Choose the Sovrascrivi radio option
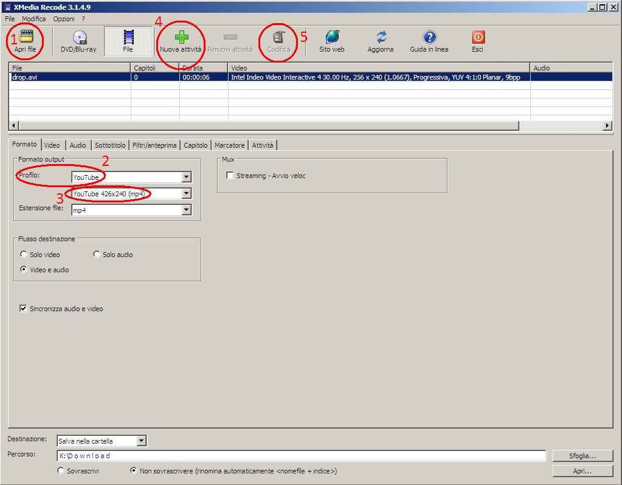 pyautogui.click(x=61, y=471)
